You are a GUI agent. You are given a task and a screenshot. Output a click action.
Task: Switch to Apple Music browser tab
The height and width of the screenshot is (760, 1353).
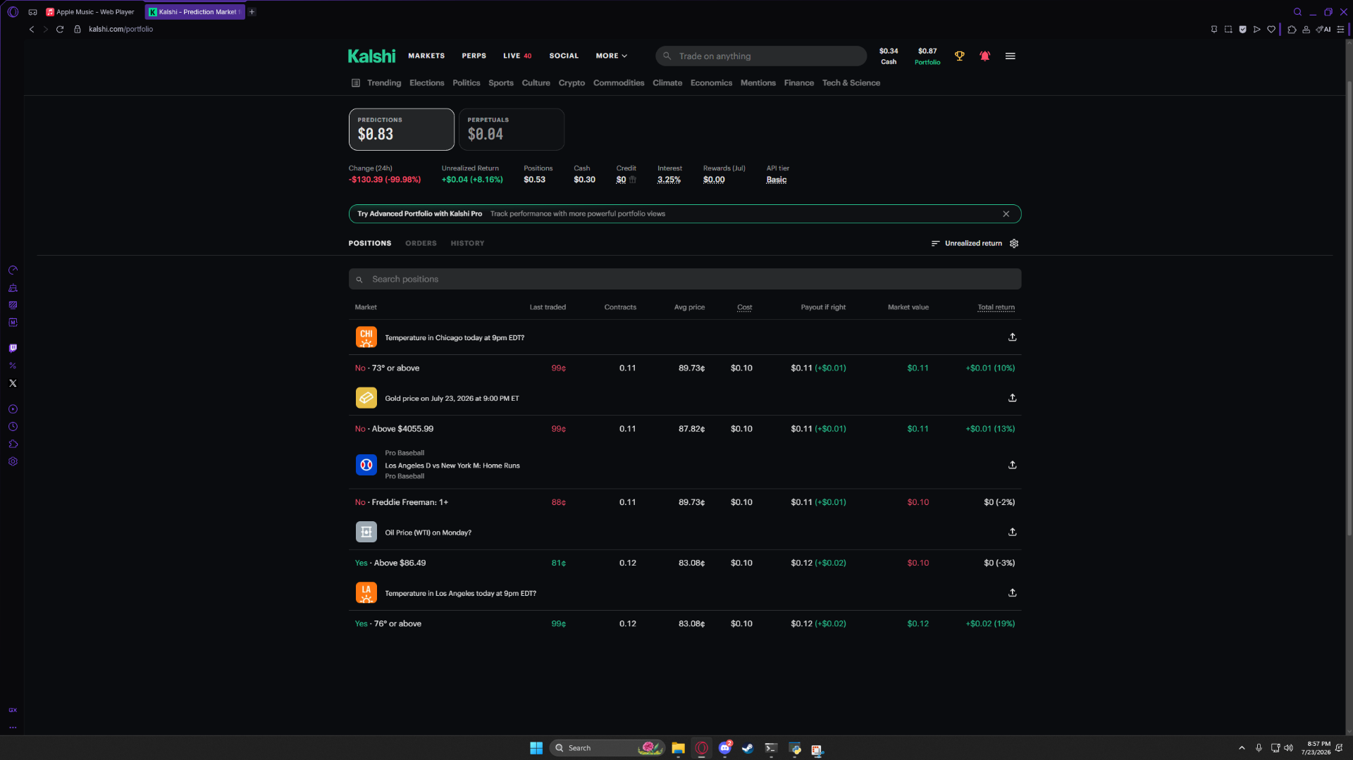tap(90, 12)
